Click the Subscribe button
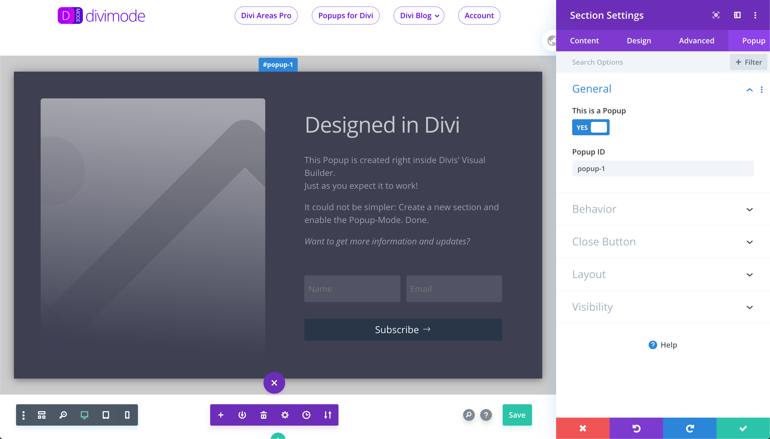The width and height of the screenshot is (770, 439). pos(403,329)
